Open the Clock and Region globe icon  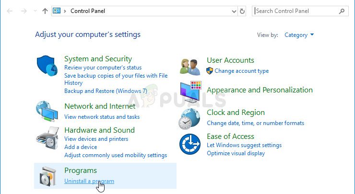pyautogui.click(x=190, y=118)
